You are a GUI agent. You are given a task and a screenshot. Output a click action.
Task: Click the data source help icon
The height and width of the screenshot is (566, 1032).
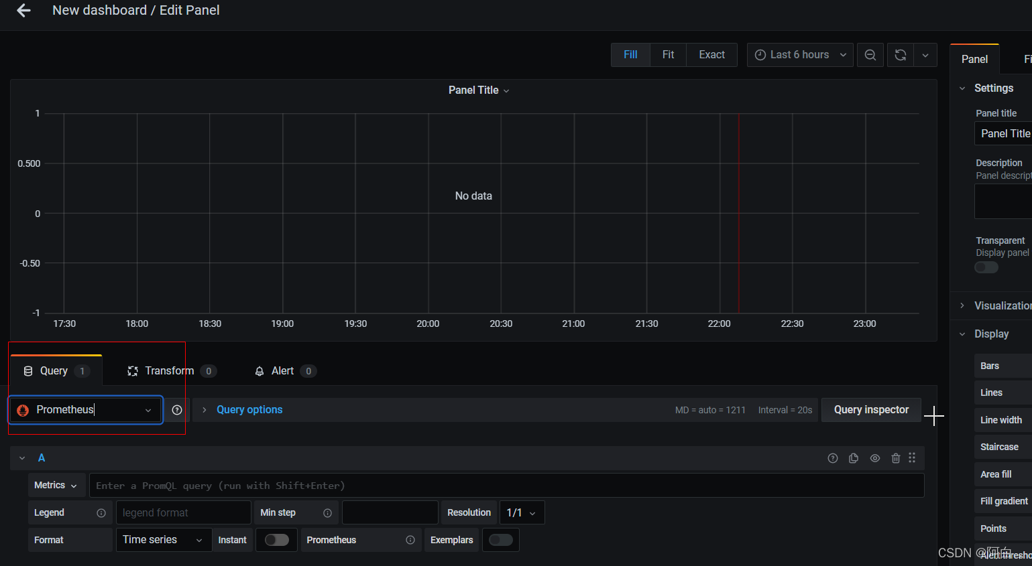(177, 410)
